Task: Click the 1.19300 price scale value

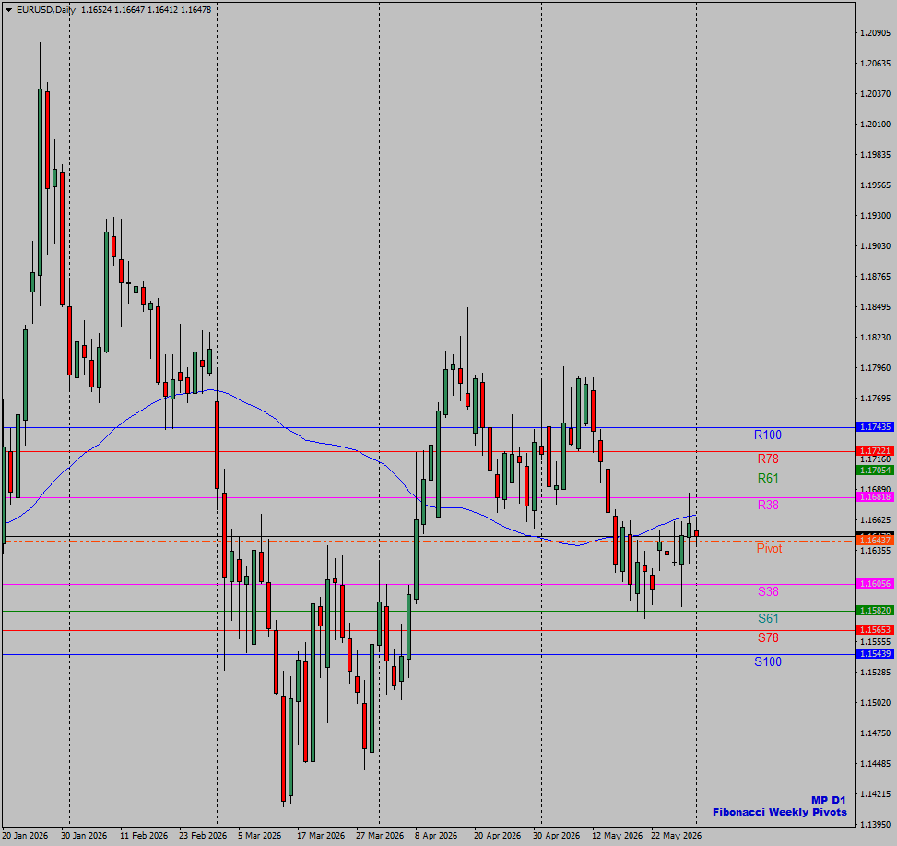Action: click(875, 216)
